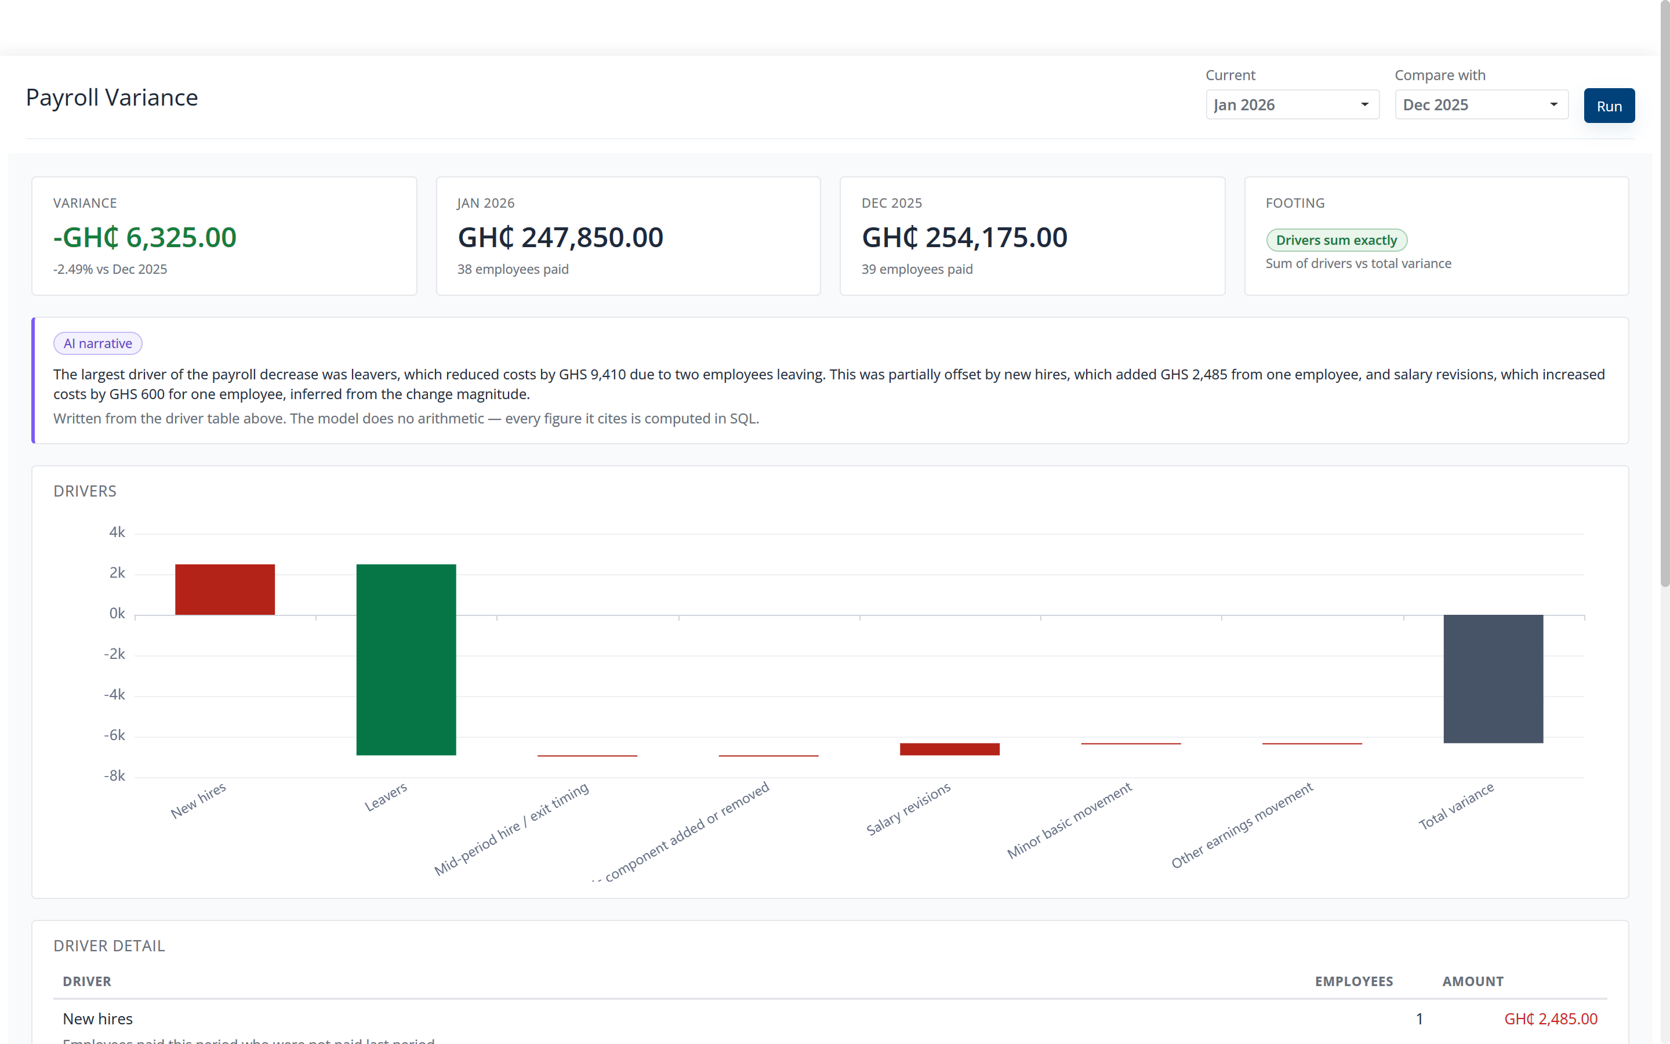1670x1044 pixels.
Task: Click the Salary revisions bar
Action: (x=950, y=749)
